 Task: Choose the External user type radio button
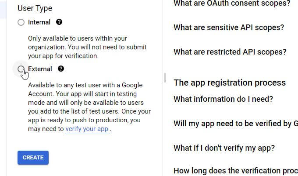[x=21, y=69]
